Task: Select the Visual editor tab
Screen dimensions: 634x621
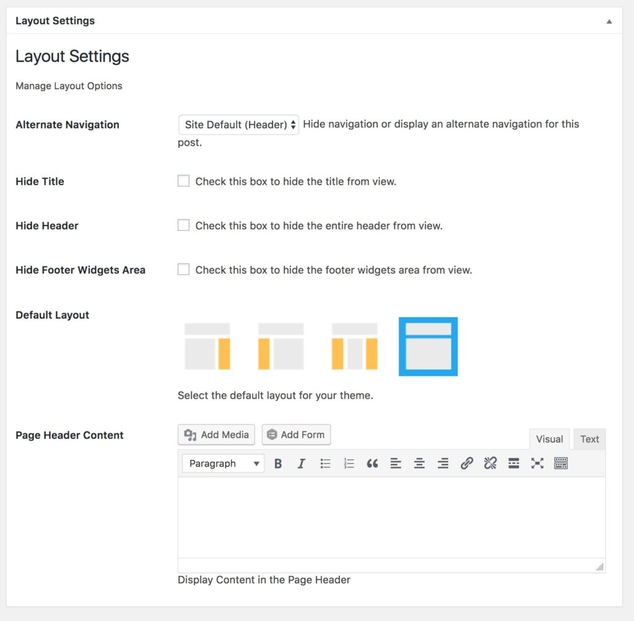Action: [x=549, y=439]
